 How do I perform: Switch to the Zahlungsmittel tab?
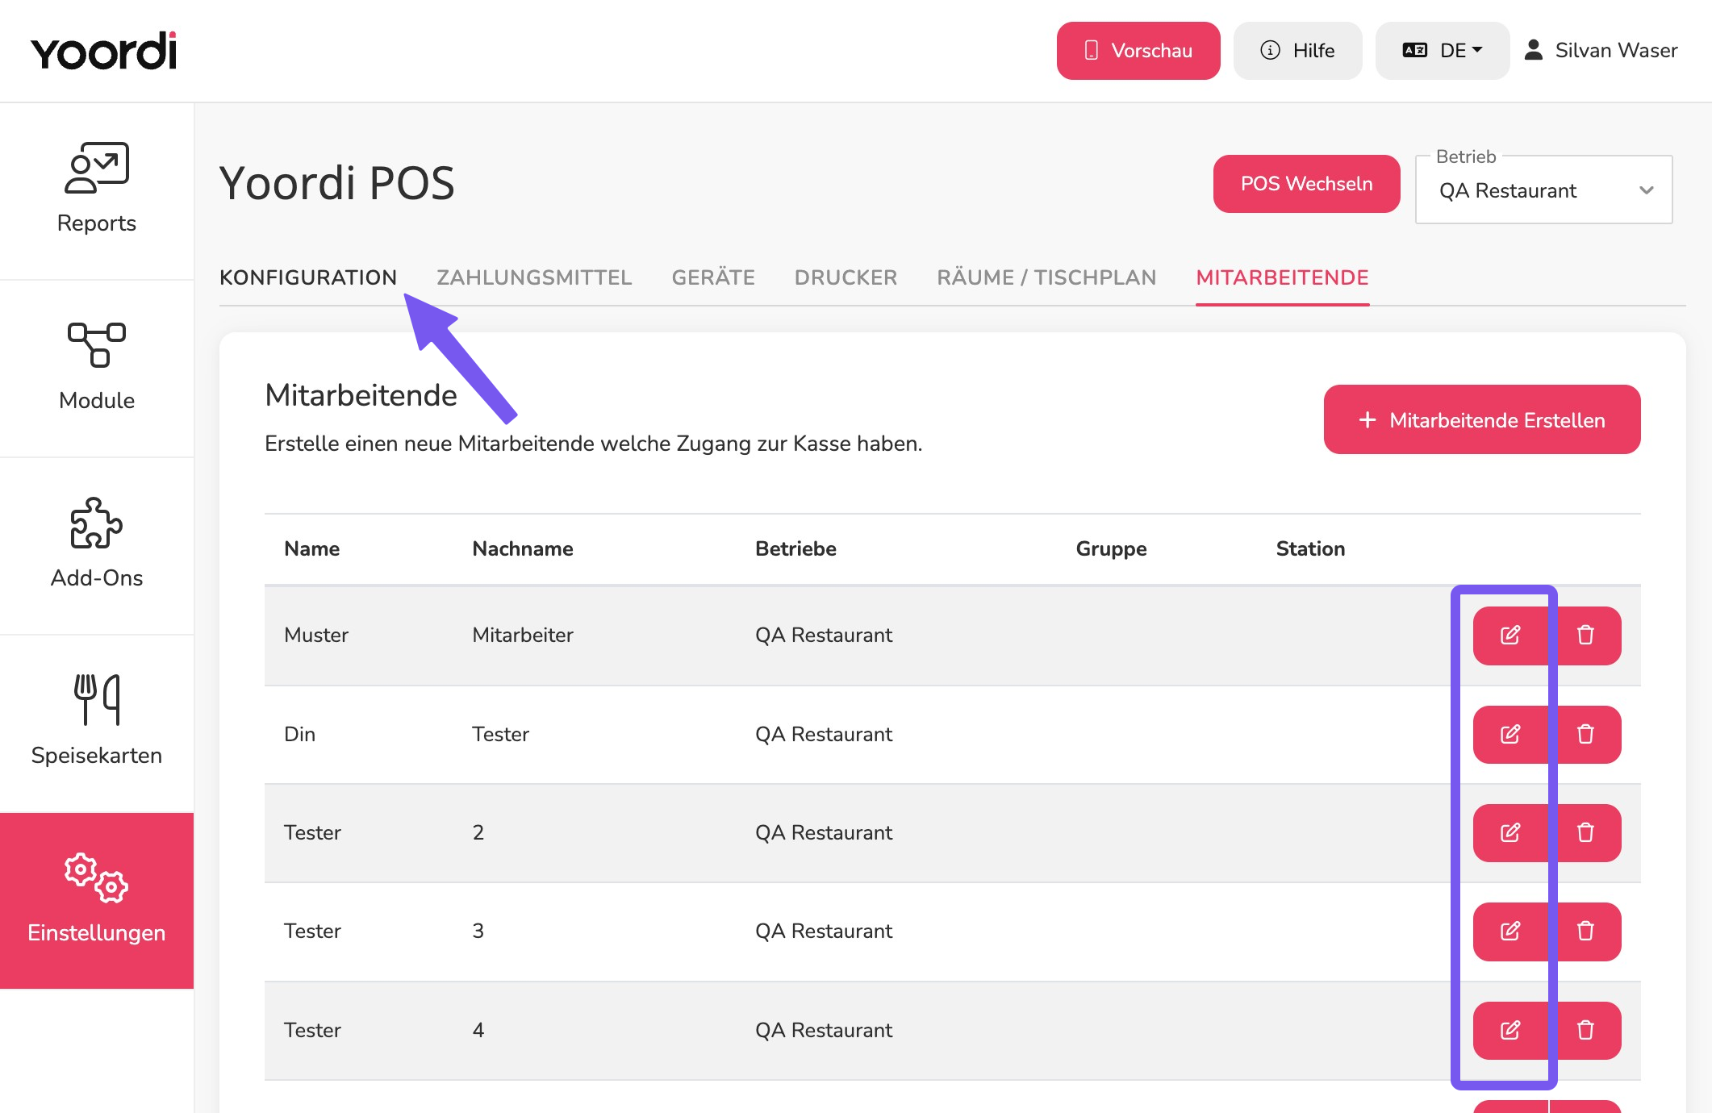point(534,277)
